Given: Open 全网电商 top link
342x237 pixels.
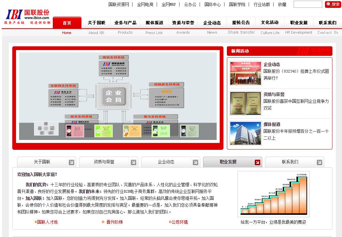Looking at the screenshot, I should coord(145,4).
